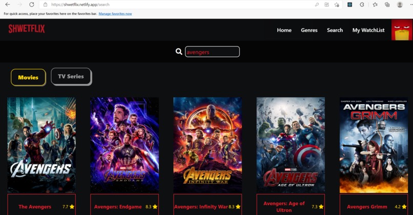Screen dimensions: 413x215
Task: Open the browser extensions icon
Action: [362, 5]
